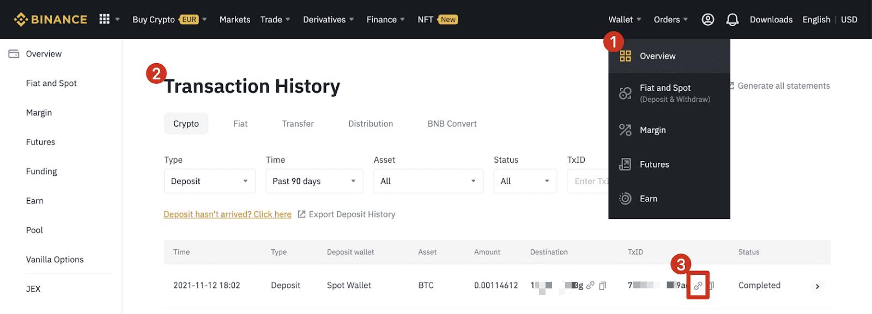Select Futures in the Wallet dropdown
Image resolution: width=872 pixels, height=314 pixels.
[x=669, y=164]
